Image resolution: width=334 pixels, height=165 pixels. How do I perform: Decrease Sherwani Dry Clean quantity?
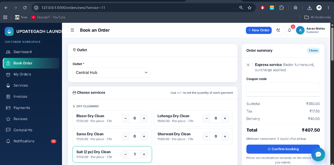coord(206,136)
